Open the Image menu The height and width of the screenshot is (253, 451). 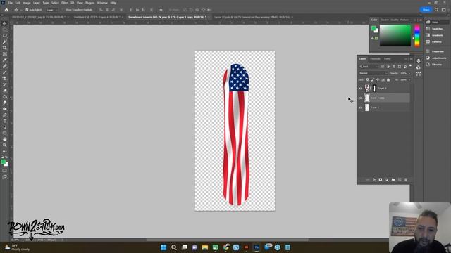(x=27, y=3)
